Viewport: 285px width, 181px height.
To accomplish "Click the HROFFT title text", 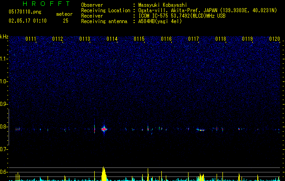I will 46,4.
